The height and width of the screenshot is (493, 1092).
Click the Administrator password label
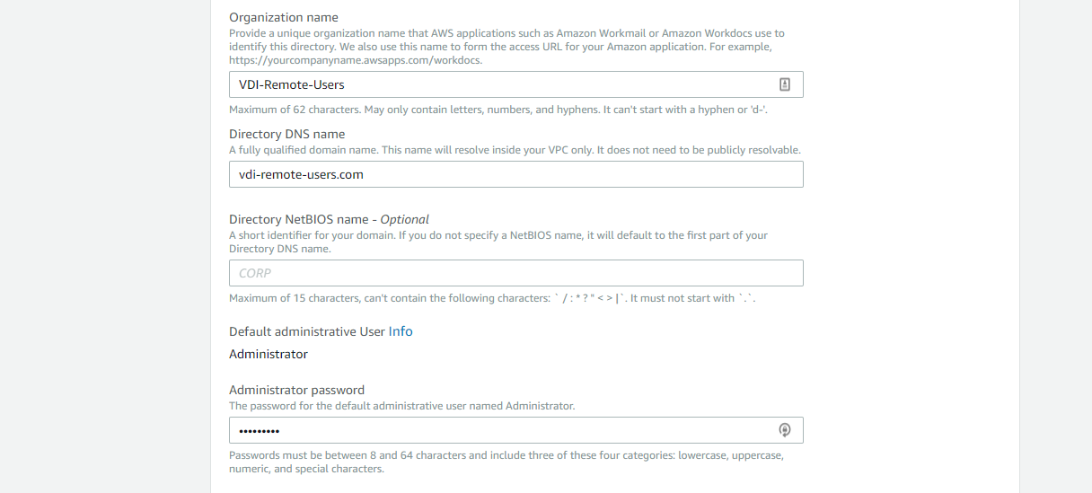[x=296, y=390]
